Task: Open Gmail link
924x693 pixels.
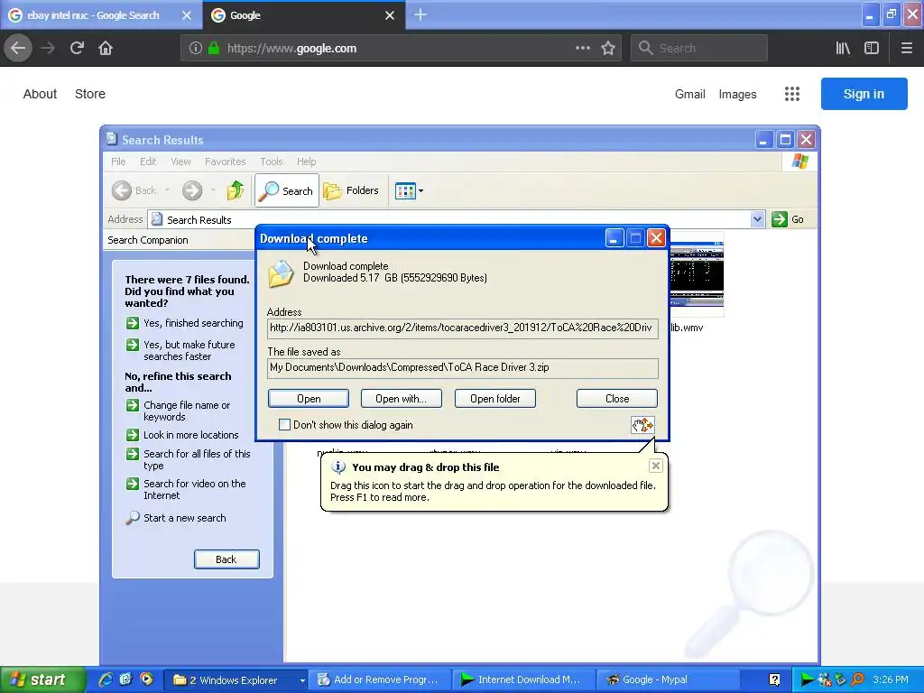Action: tap(690, 94)
